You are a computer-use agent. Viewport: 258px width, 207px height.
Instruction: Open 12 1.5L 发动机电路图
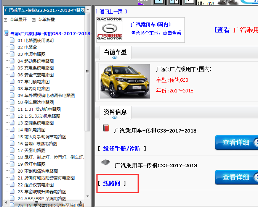point(39,116)
